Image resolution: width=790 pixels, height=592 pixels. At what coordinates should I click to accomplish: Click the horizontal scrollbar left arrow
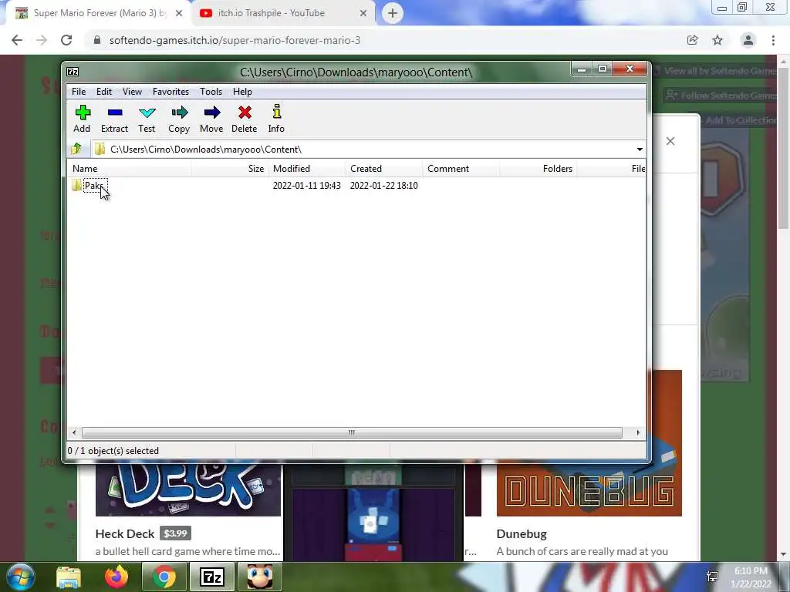(74, 432)
